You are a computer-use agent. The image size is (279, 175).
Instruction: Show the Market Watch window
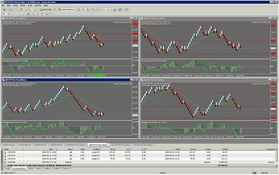17,9
